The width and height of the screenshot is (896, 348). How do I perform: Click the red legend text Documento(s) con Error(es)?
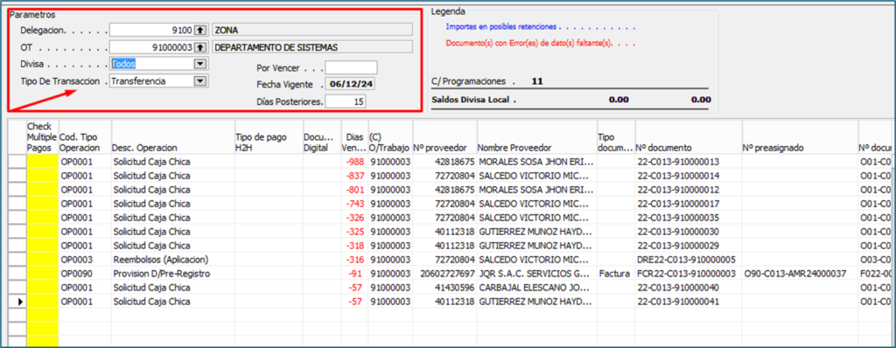[x=528, y=43]
